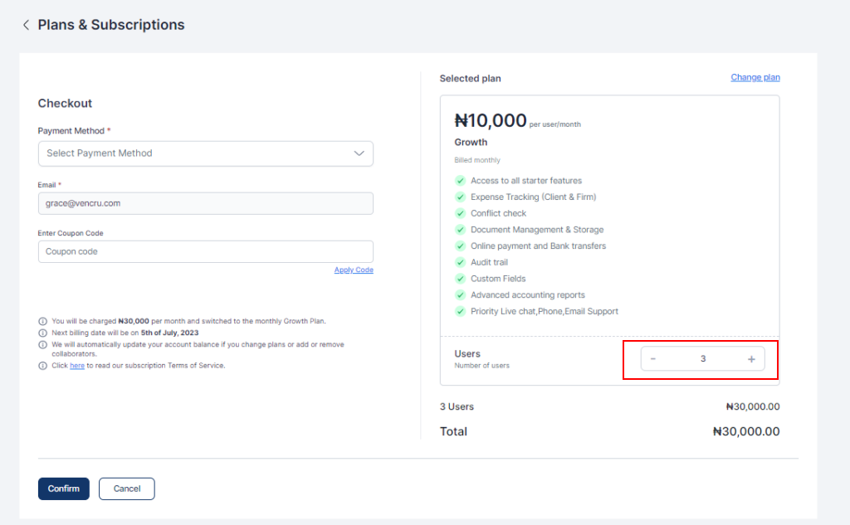Click info icon beside automatic balance update note

point(42,344)
